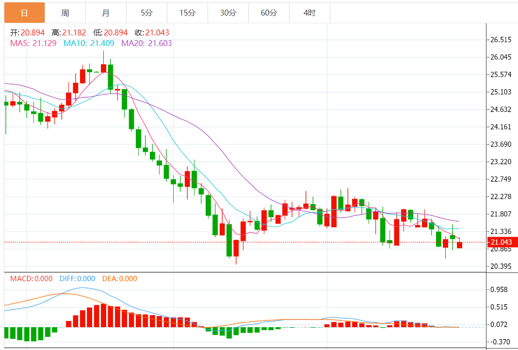
Task: Click the last red candlestick on chart
Action: (x=459, y=245)
